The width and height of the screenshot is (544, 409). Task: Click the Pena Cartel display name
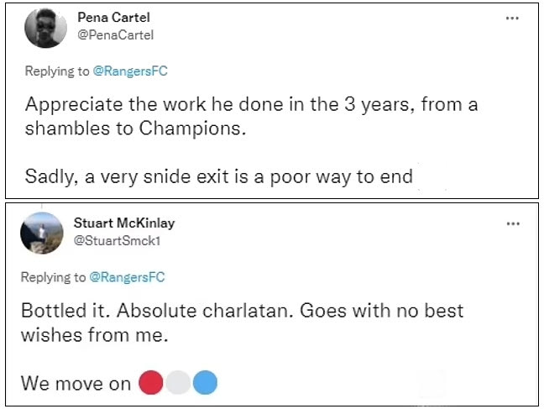(x=116, y=18)
